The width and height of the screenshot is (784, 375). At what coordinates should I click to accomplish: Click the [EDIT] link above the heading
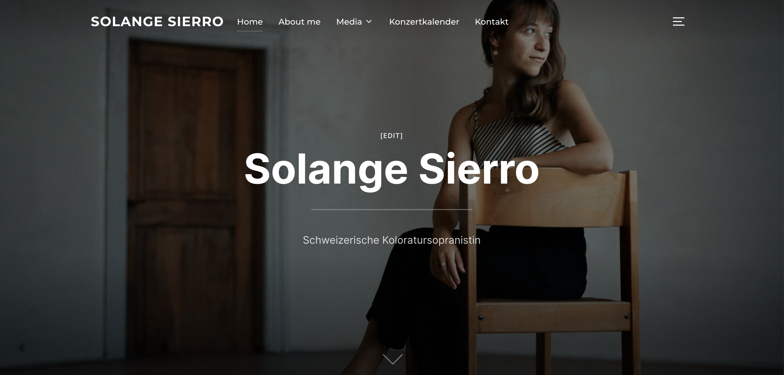pos(391,135)
